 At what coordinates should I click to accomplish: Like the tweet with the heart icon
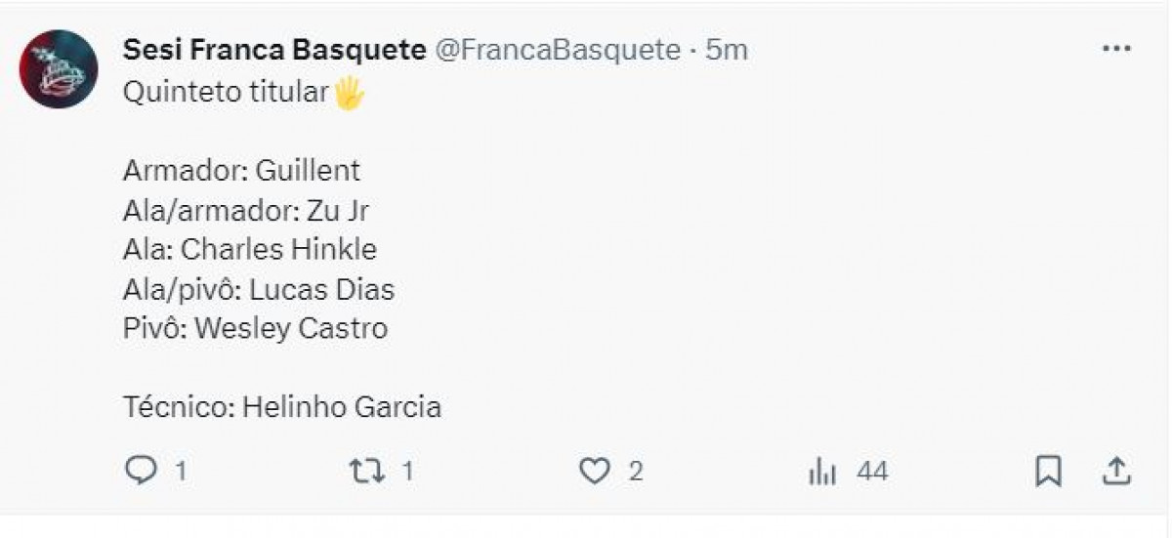click(x=594, y=473)
